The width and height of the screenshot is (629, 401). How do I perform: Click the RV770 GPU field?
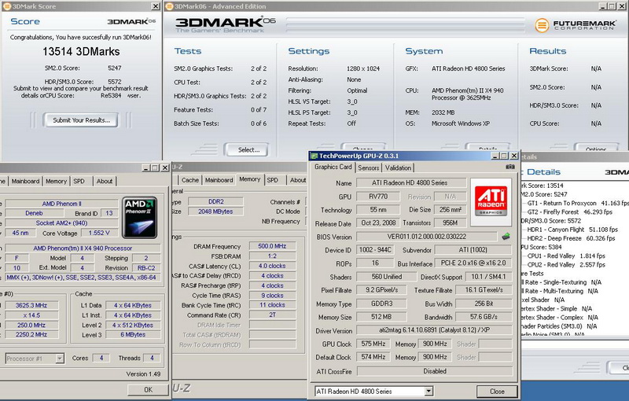tap(378, 197)
